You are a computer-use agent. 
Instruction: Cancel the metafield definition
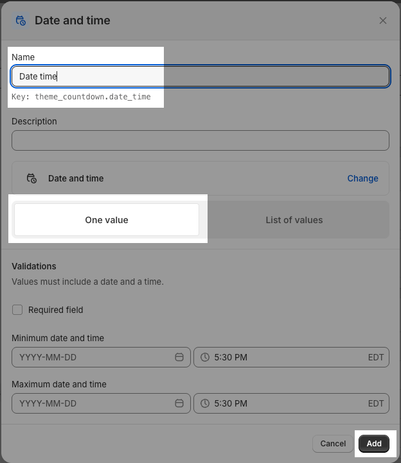pyautogui.click(x=333, y=443)
